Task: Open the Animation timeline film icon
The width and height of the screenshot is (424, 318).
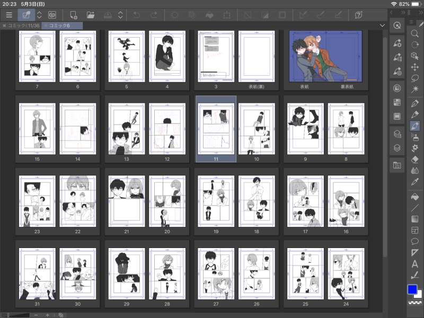Action: (x=397, y=117)
